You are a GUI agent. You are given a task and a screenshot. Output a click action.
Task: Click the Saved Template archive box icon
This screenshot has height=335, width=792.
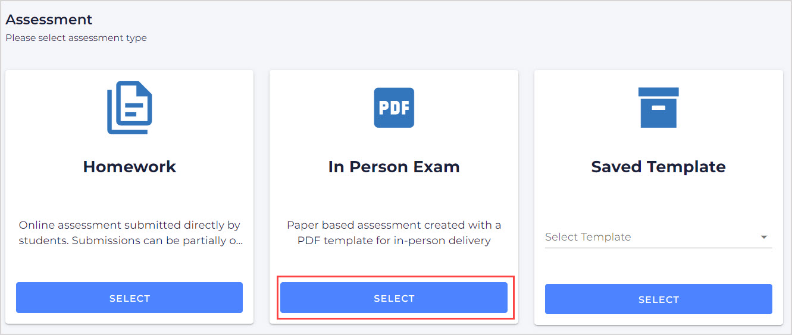pyautogui.click(x=658, y=108)
